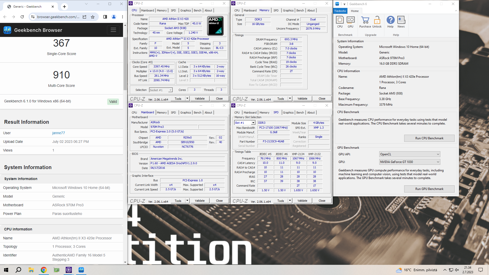Run the GPU Benchmark
Screen dimensions: 489x275
(x=429, y=189)
